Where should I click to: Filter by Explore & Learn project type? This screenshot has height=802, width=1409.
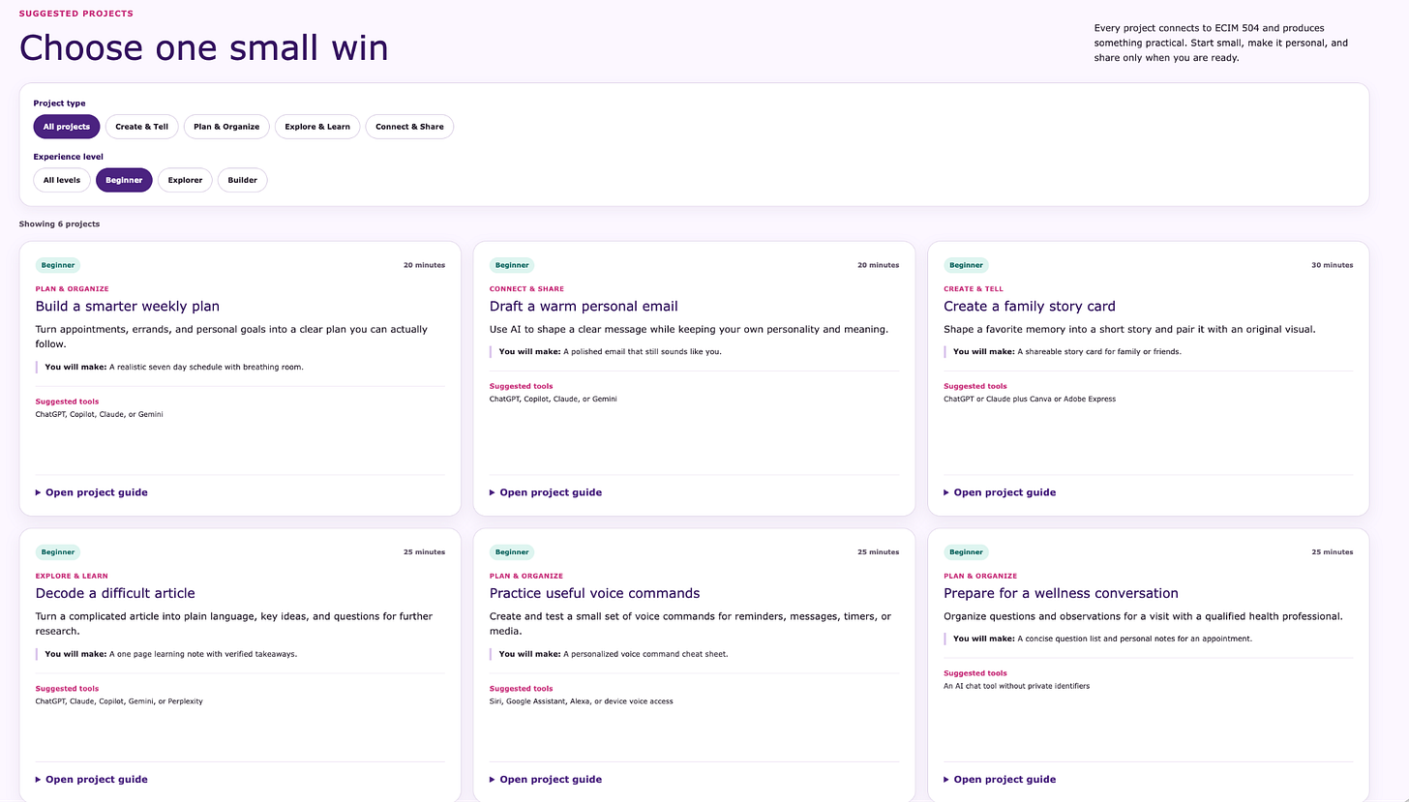pos(317,127)
